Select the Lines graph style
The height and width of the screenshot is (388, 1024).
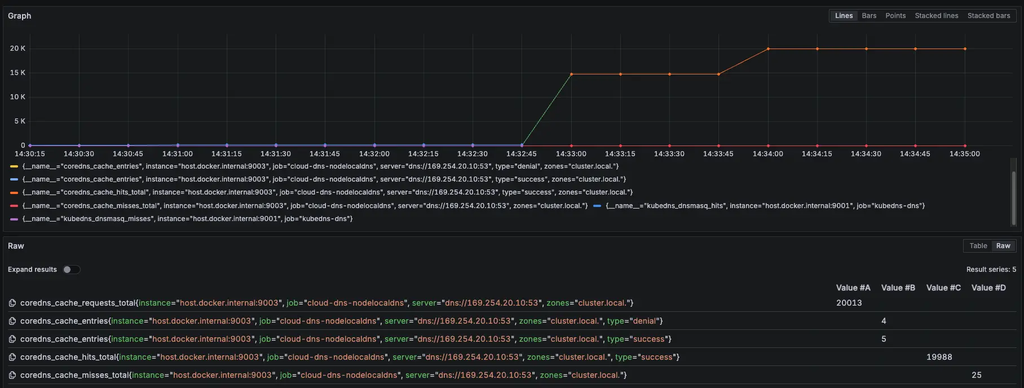(x=844, y=16)
